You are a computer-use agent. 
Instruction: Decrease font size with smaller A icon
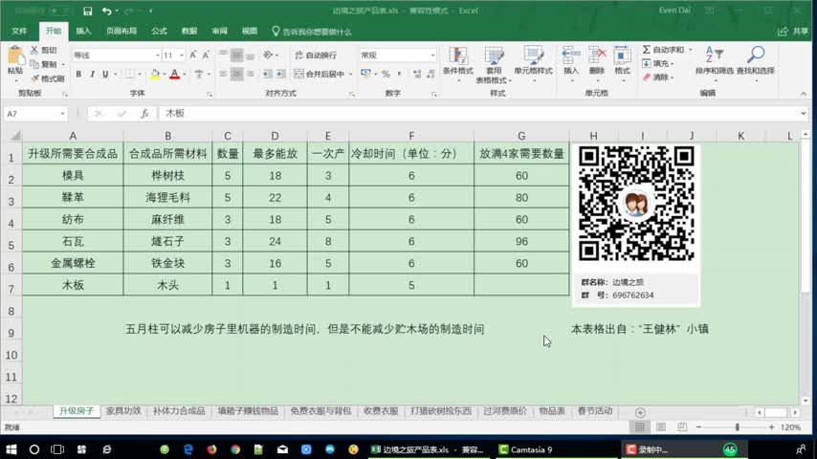pos(206,55)
